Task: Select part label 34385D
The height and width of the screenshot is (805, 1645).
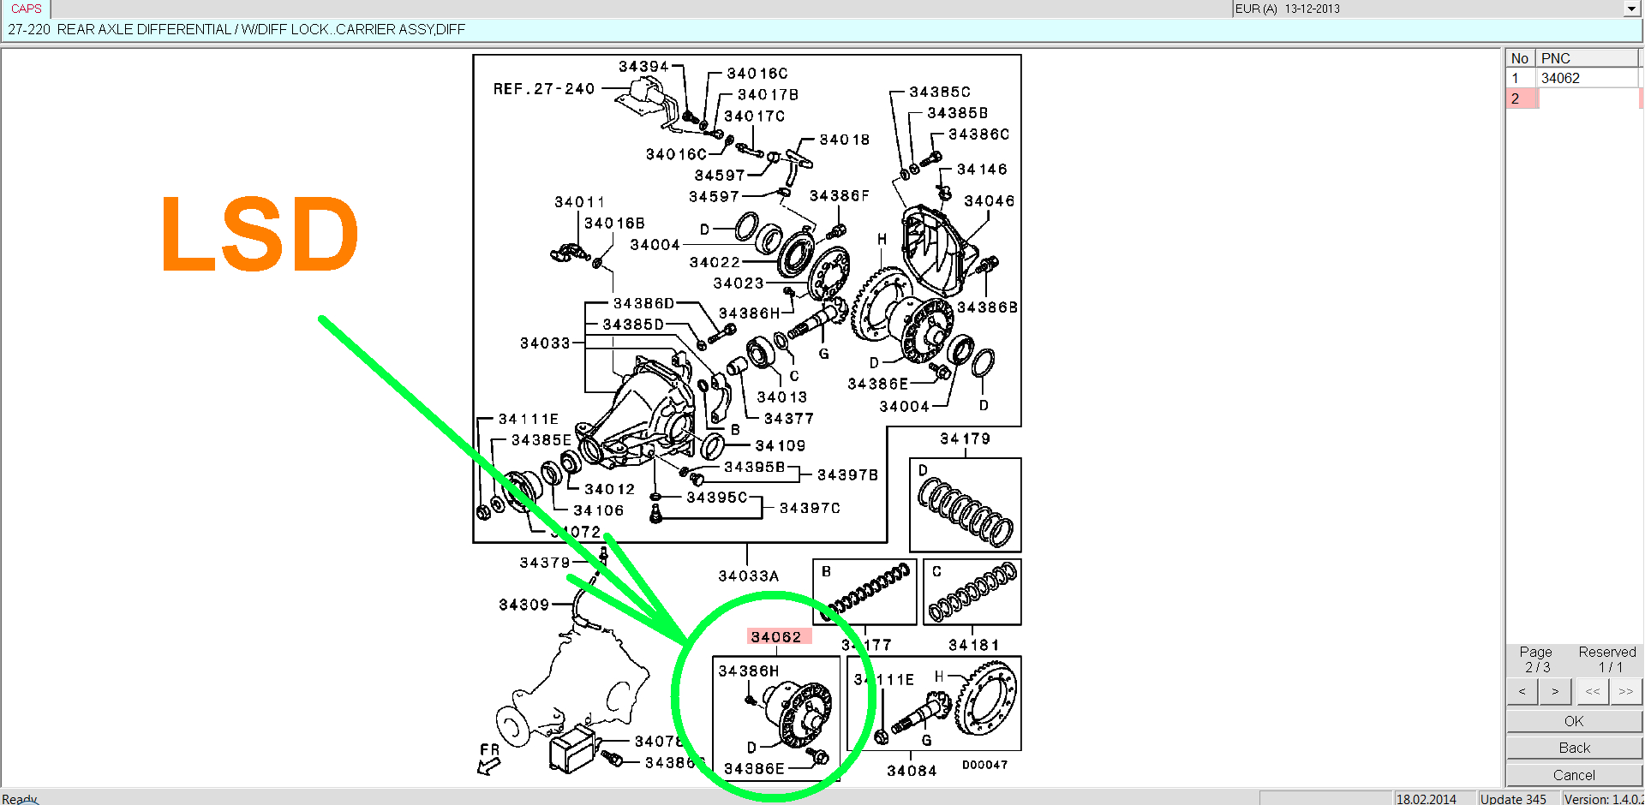Action: click(x=633, y=325)
